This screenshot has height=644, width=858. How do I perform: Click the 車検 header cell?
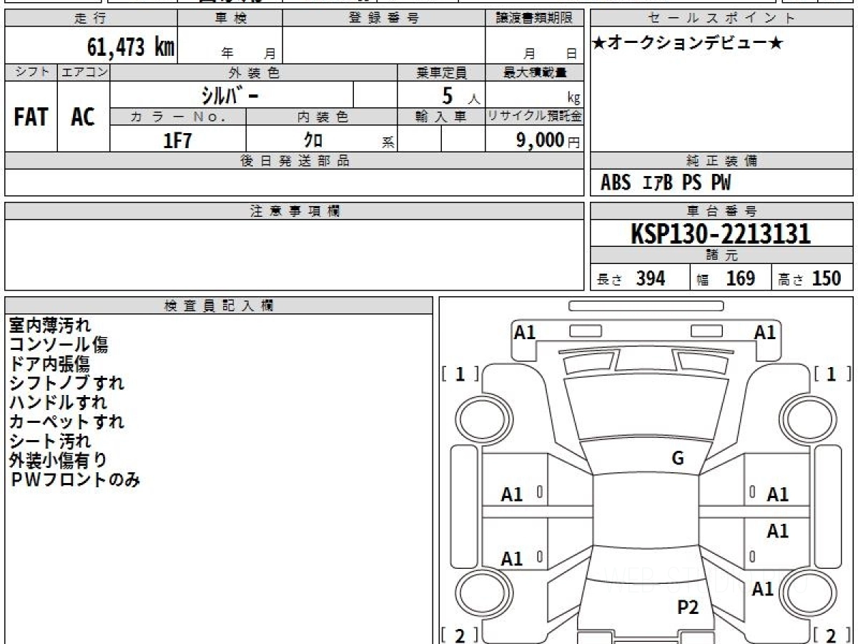[230, 19]
